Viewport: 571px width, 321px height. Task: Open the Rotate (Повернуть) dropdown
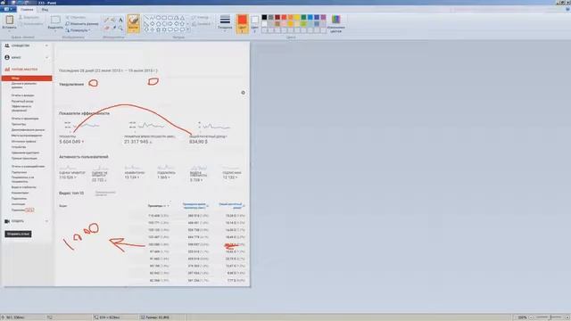78,30
